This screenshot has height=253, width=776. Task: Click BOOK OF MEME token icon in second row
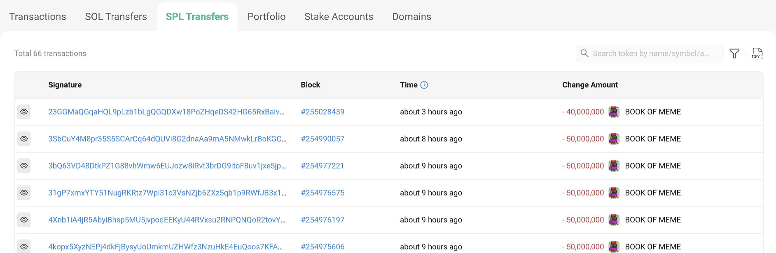pyautogui.click(x=614, y=139)
